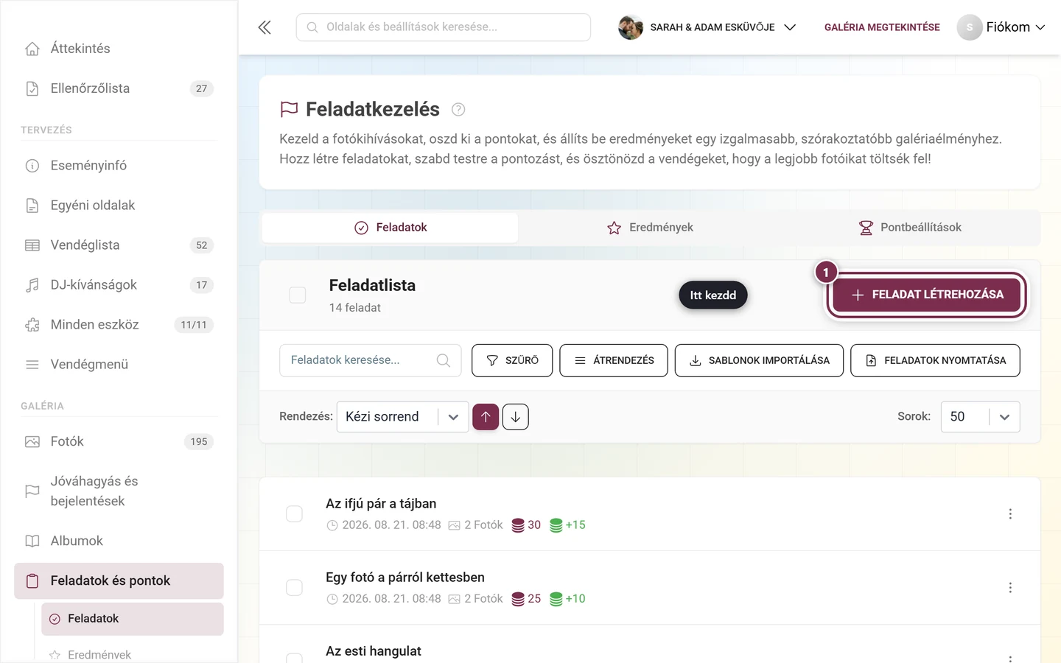Collapse the sidebar with the double-chevron icon

[x=265, y=27]
